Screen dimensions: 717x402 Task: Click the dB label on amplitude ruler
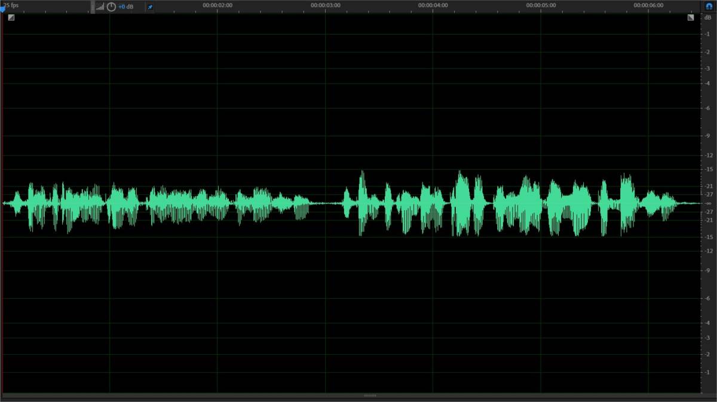point(708,17)
